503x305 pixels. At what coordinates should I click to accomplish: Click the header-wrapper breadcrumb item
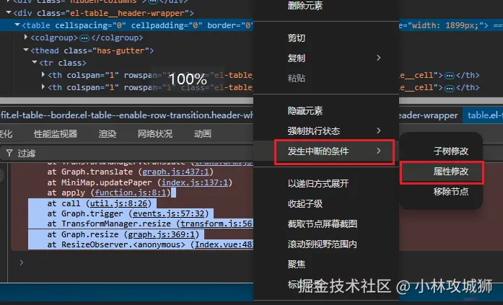(x=429, y=115)
